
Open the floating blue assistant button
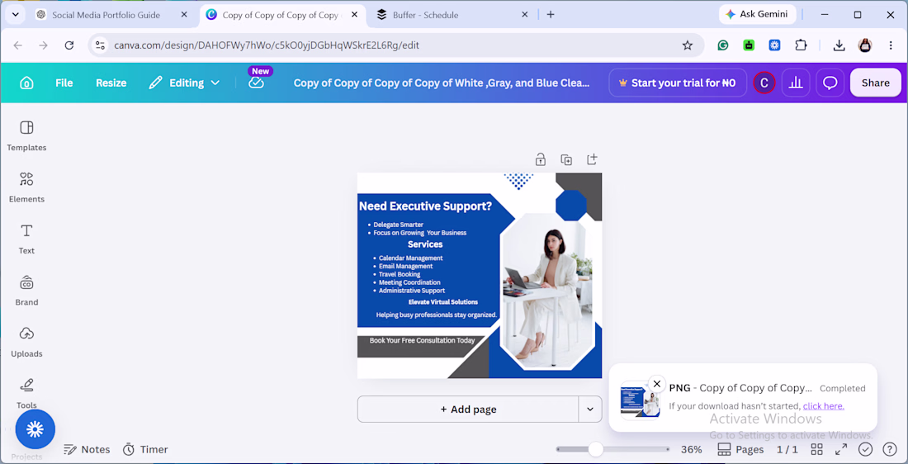(35, 429)
